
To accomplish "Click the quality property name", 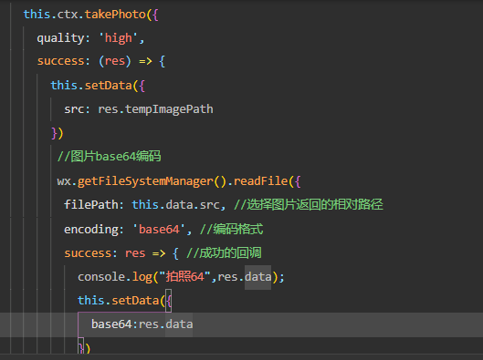I will 60,38.
